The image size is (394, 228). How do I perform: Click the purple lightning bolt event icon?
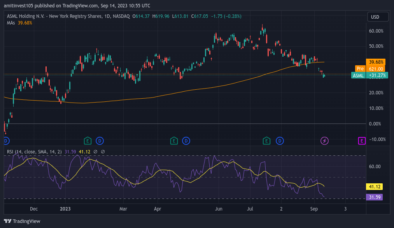tap(324, 141)
